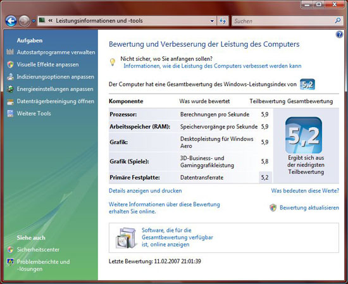
Task: Click Letzte Bewertung date text
Action: click(154, 261)
